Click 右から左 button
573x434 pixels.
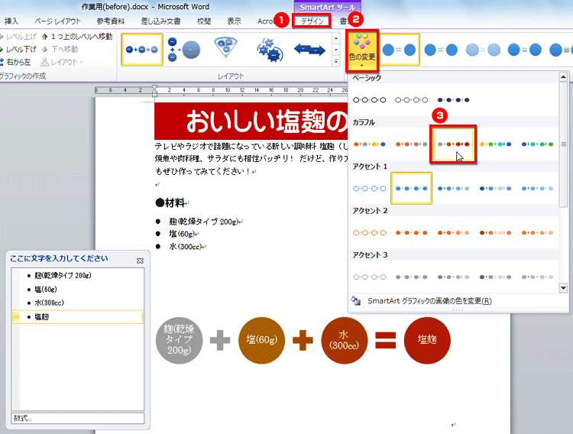[15, 62]
